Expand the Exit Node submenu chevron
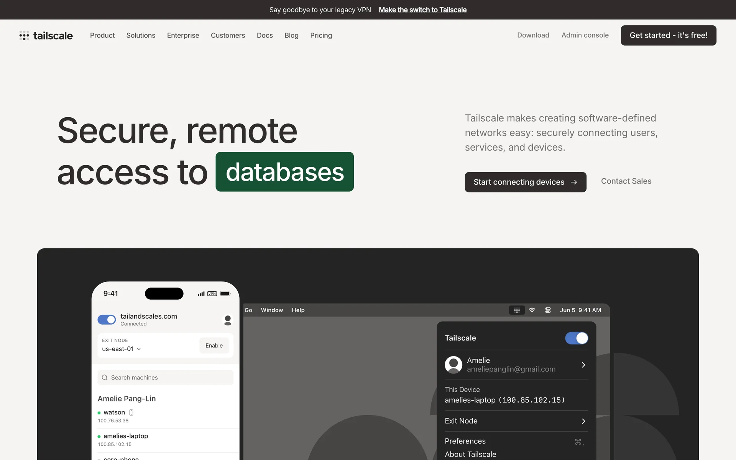Screen dimensions: 736x460 (x=583, y=421)
